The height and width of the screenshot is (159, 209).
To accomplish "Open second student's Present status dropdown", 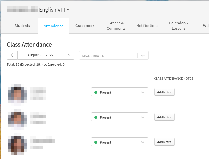I will tap(119, 117).
